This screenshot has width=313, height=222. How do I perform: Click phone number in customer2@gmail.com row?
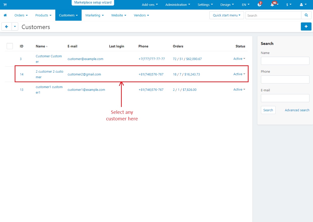point(151,74)
